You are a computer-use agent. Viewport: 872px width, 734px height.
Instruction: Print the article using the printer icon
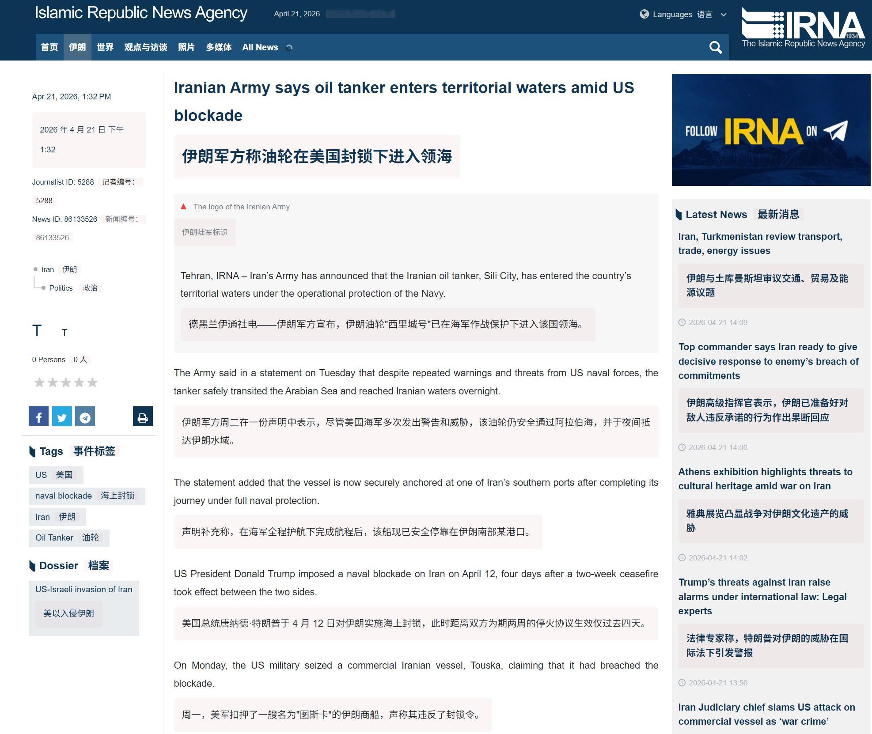143,416
